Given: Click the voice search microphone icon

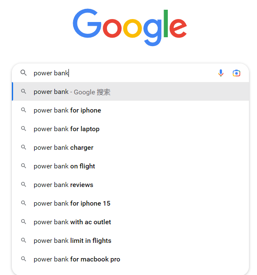Looking at the screenshot, I should click(221, 73).
